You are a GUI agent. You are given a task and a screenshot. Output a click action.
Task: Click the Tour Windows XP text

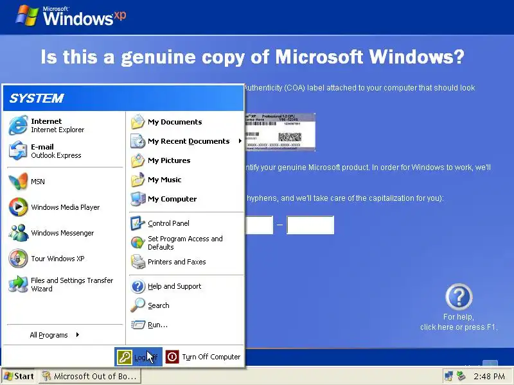(58, 259)
